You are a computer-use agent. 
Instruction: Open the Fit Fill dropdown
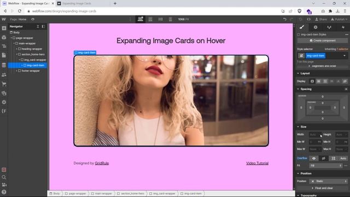click(326, 165)
